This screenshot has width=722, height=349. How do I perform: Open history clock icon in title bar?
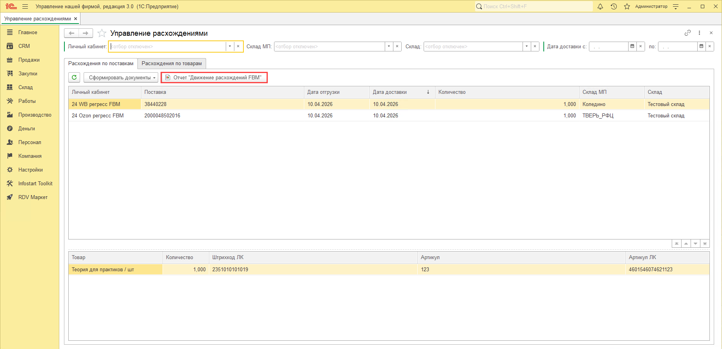(614, 6)
